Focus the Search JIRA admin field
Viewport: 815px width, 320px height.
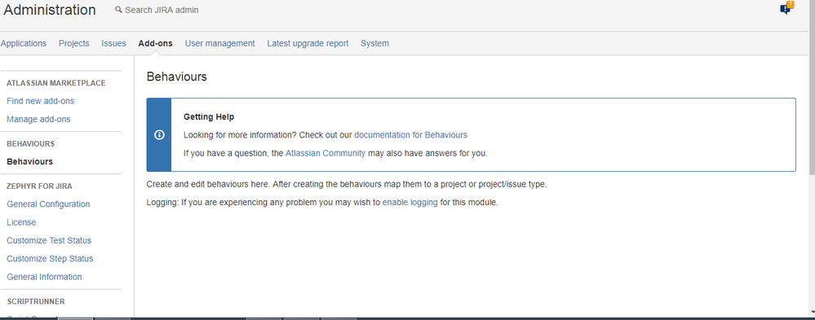click(x=162, y=10)
